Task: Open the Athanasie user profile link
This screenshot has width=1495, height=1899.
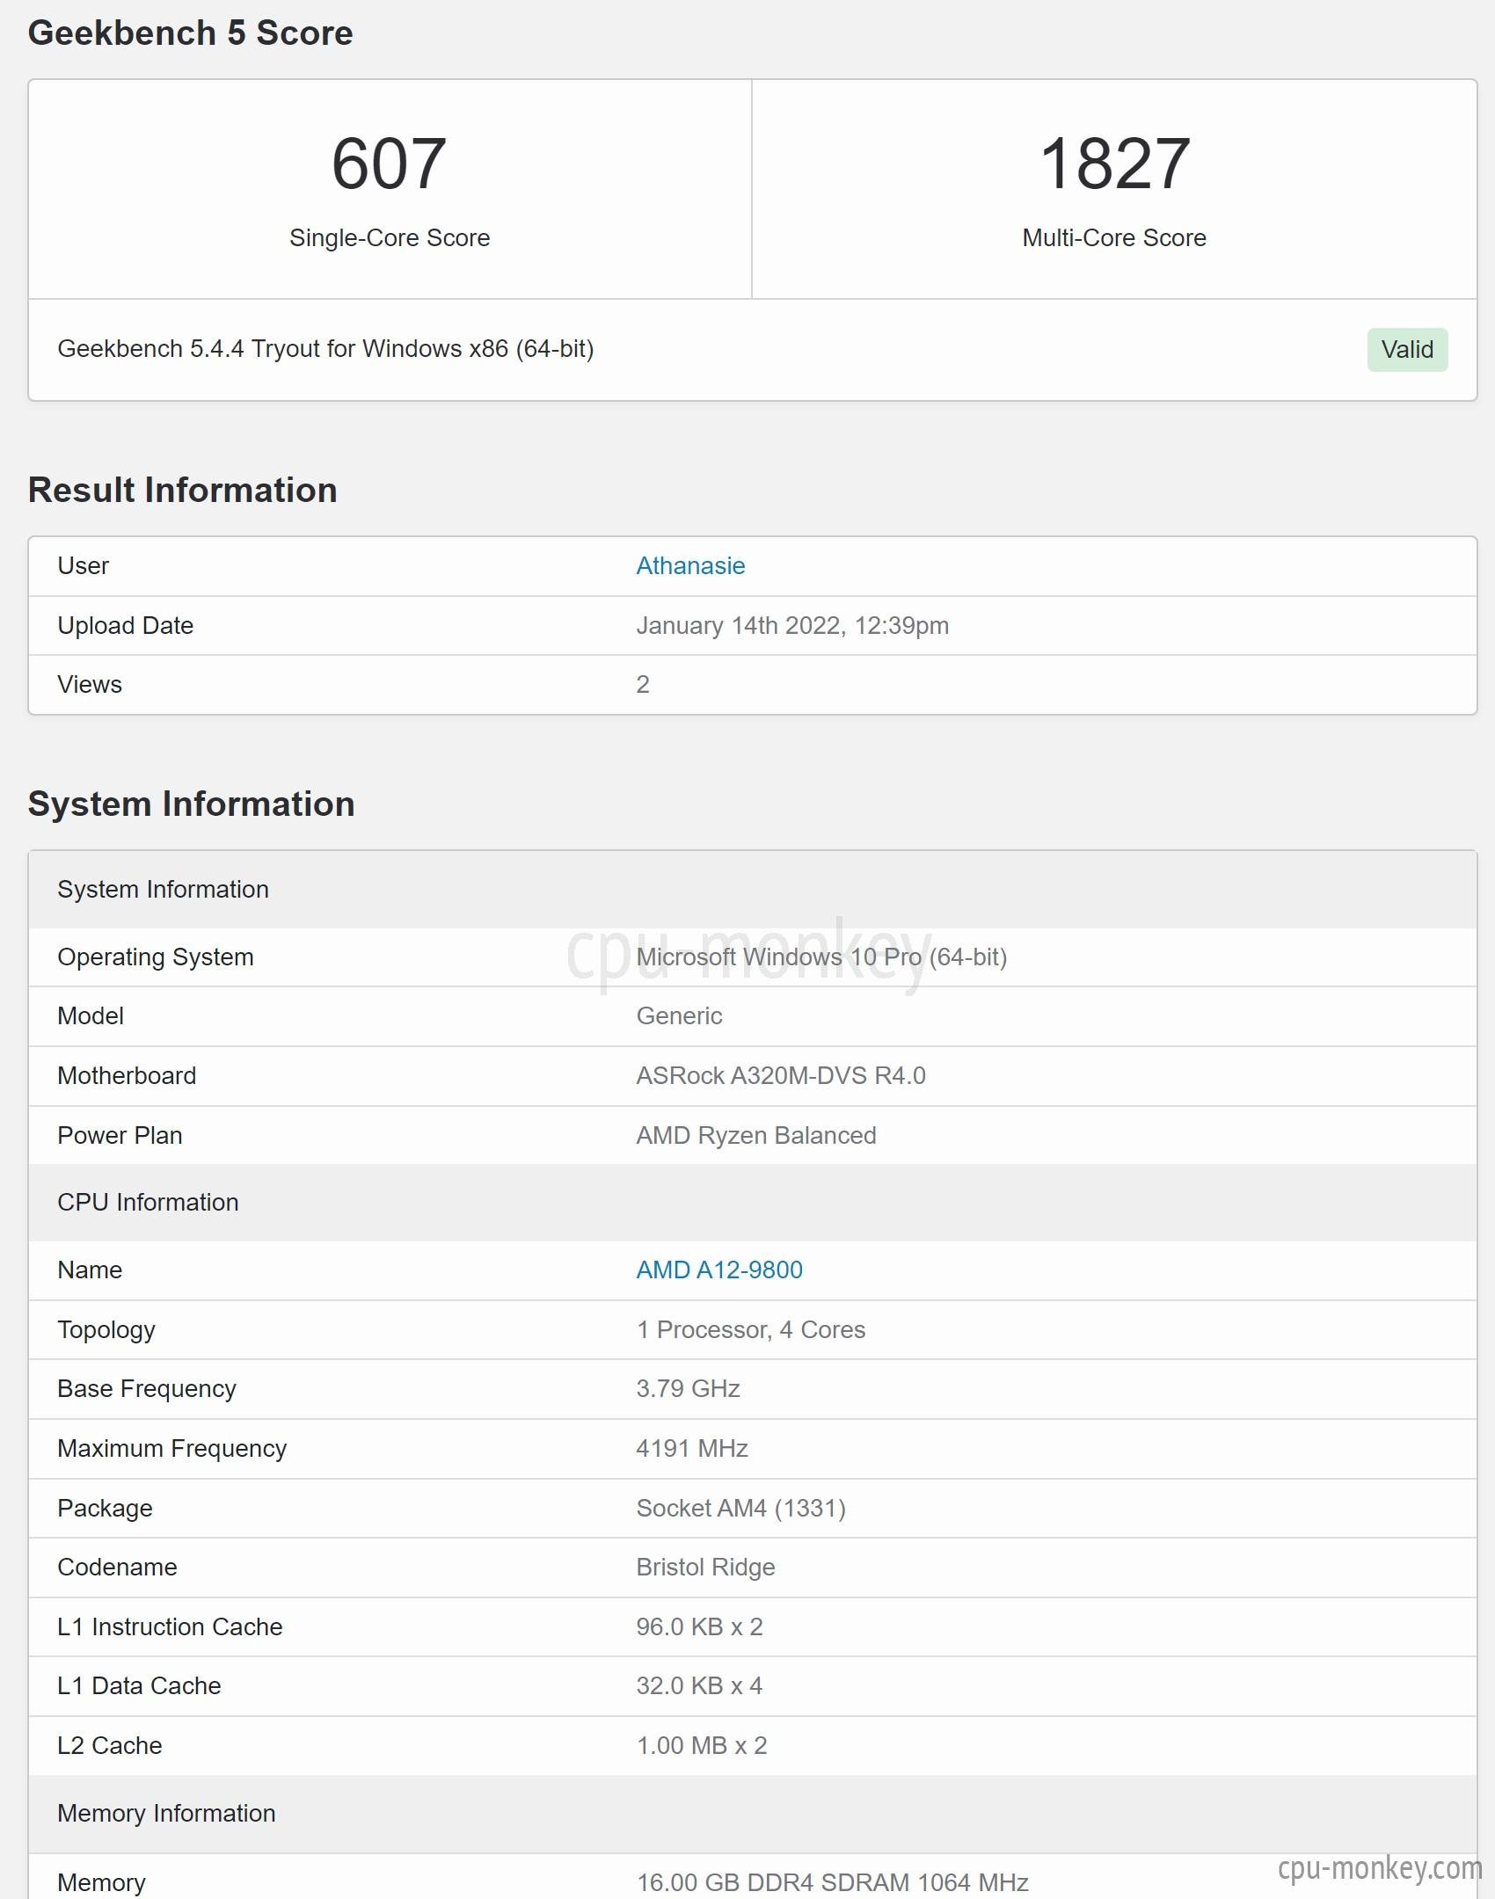Action: click(690, 565)
